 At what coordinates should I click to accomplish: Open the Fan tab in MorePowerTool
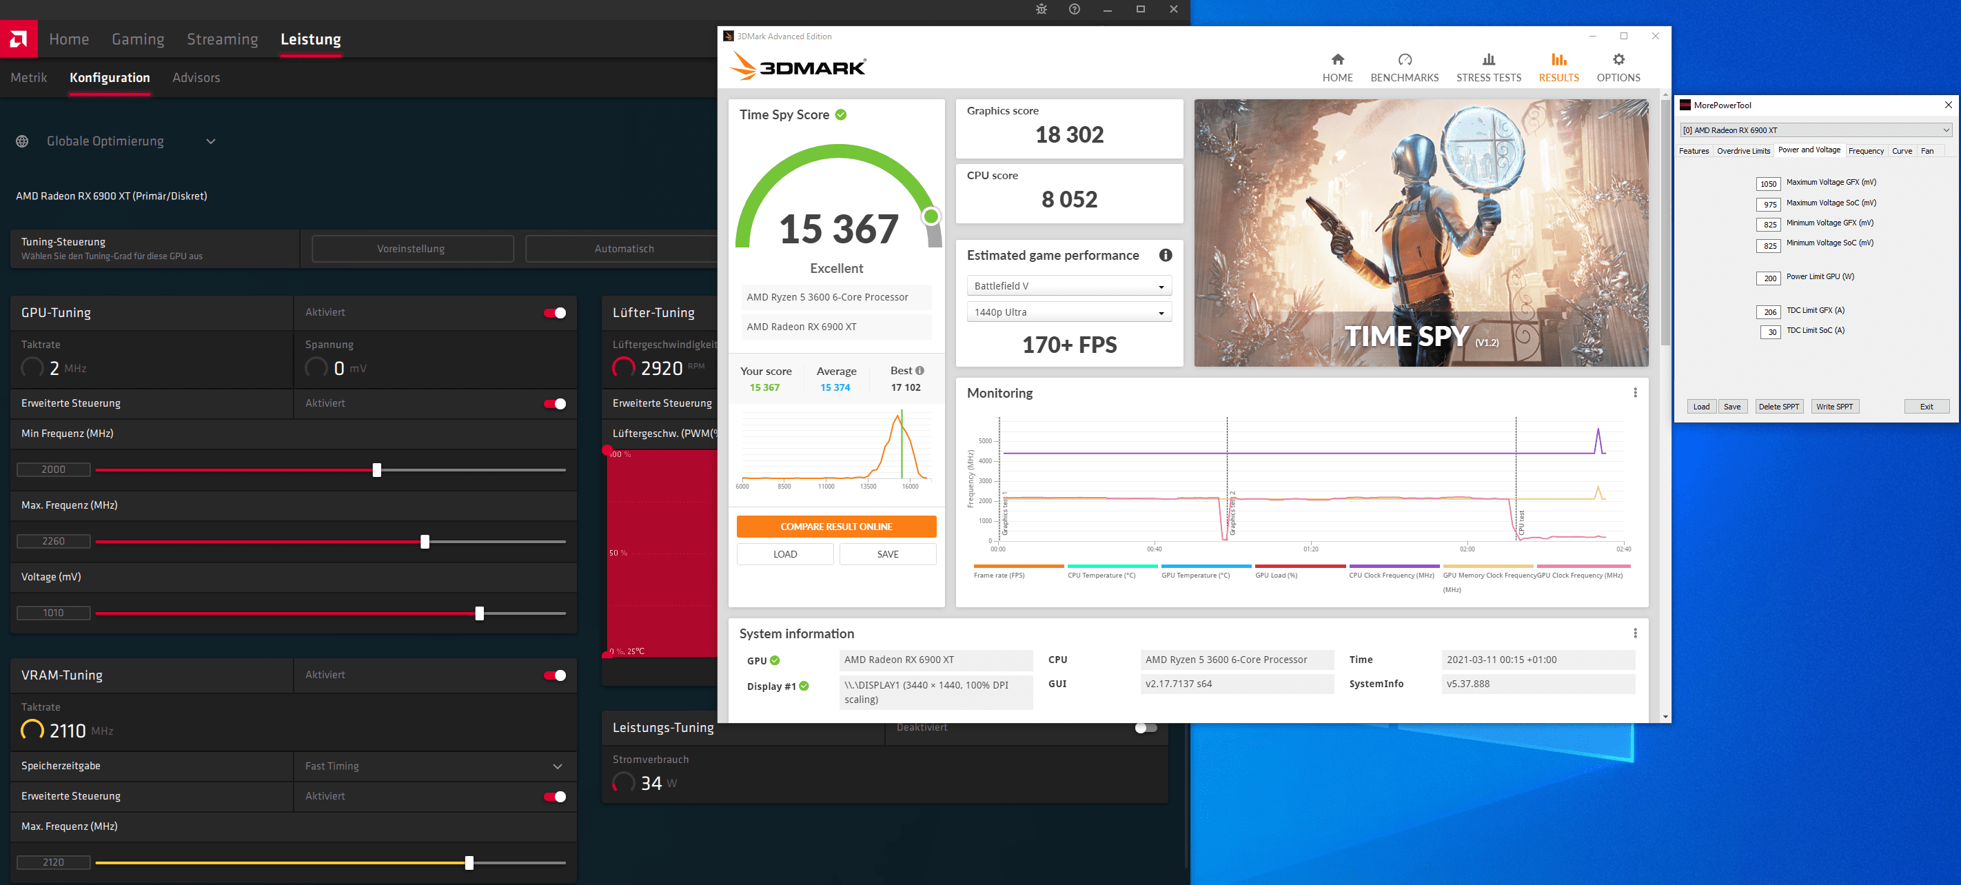(x=1927, y=151)
